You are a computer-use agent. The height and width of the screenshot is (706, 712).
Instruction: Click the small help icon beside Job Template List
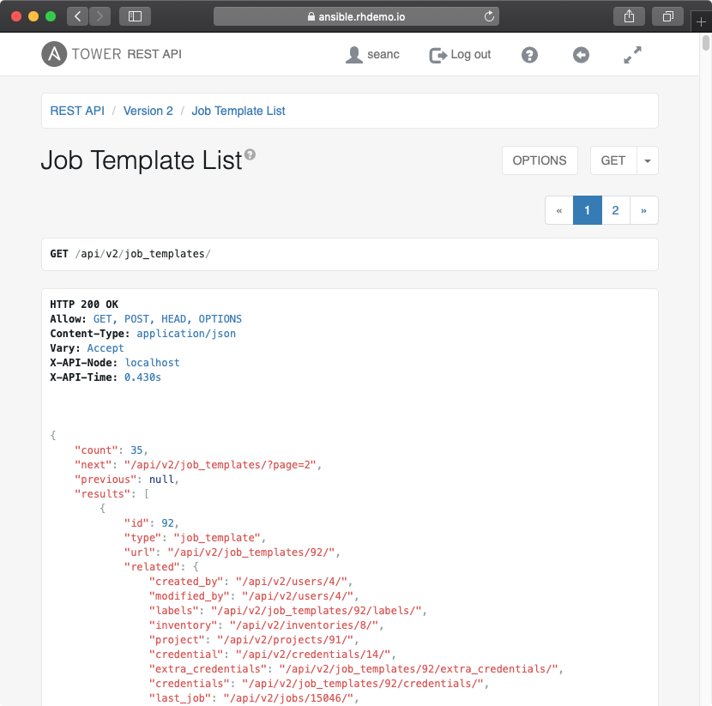(250, 154)
